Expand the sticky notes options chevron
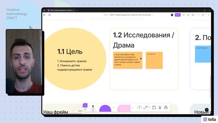The width and height of the screenshot is (218, 123). [x=133, y=107]
